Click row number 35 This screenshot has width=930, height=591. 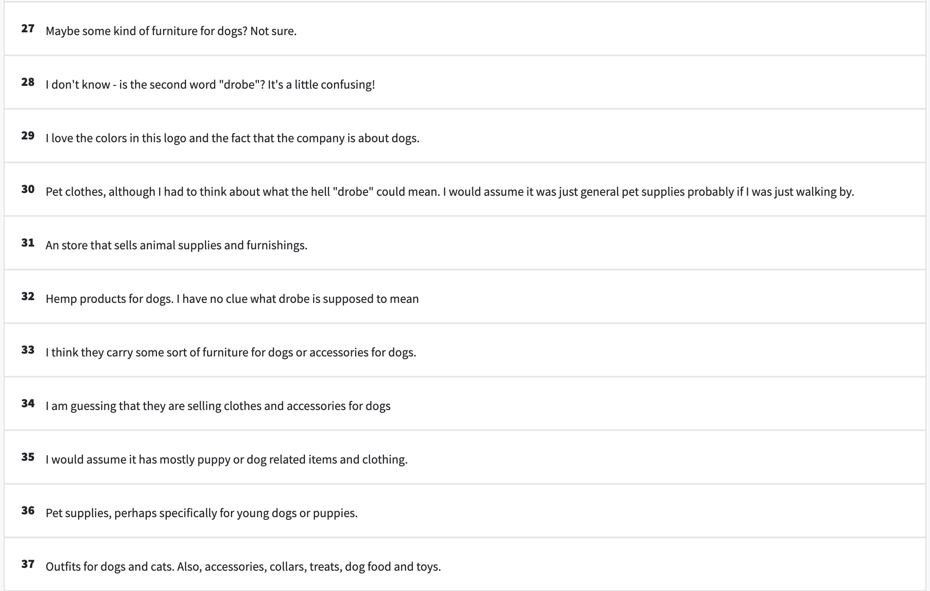point(28,457)
